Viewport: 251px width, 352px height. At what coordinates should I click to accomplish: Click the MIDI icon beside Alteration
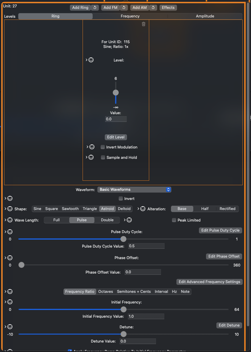143,209
